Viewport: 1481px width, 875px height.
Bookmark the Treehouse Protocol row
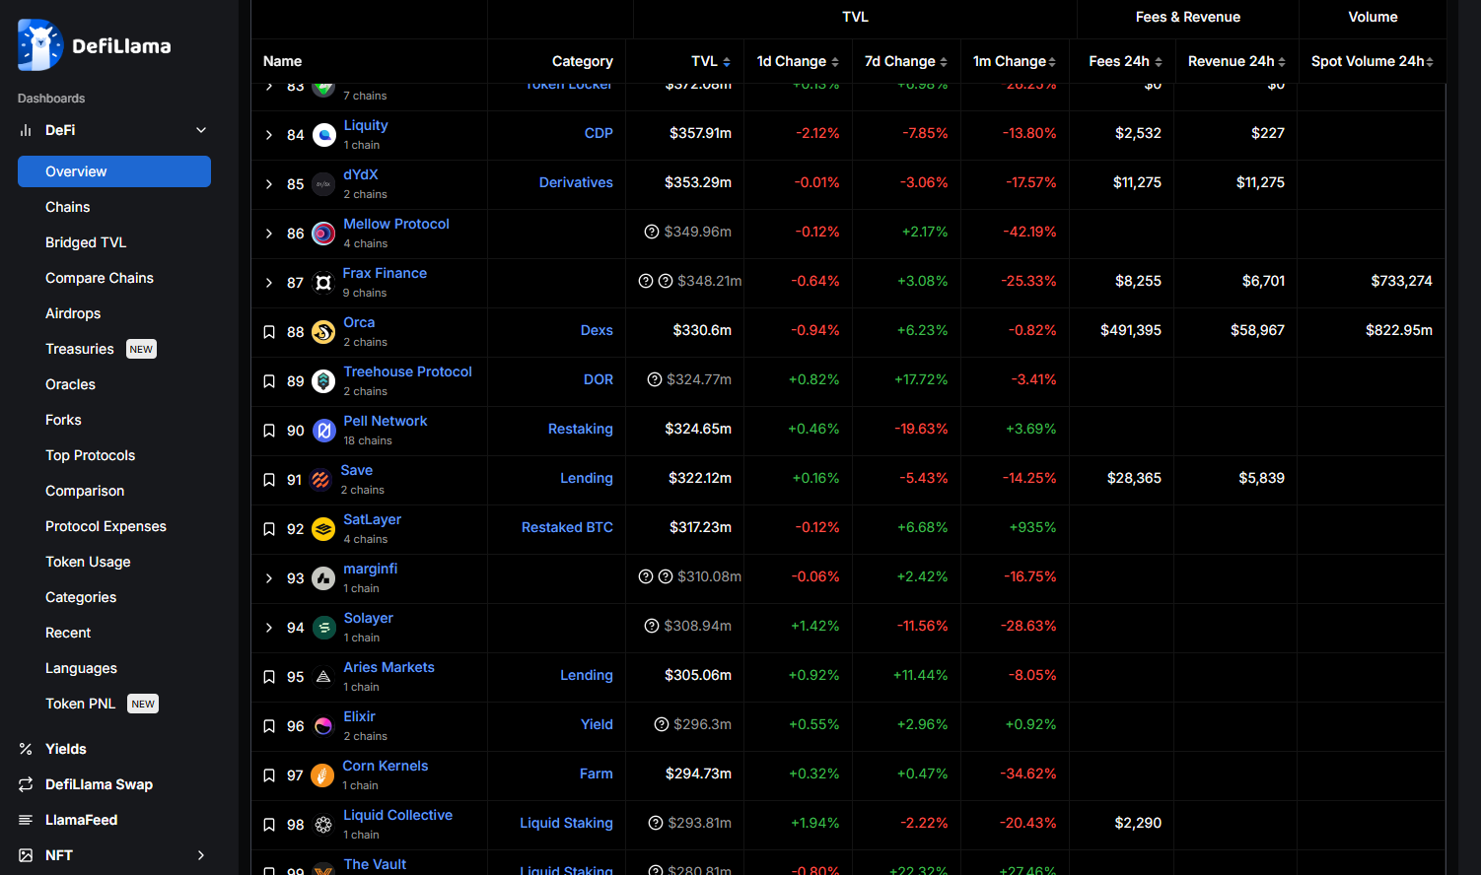click(269, 381)
